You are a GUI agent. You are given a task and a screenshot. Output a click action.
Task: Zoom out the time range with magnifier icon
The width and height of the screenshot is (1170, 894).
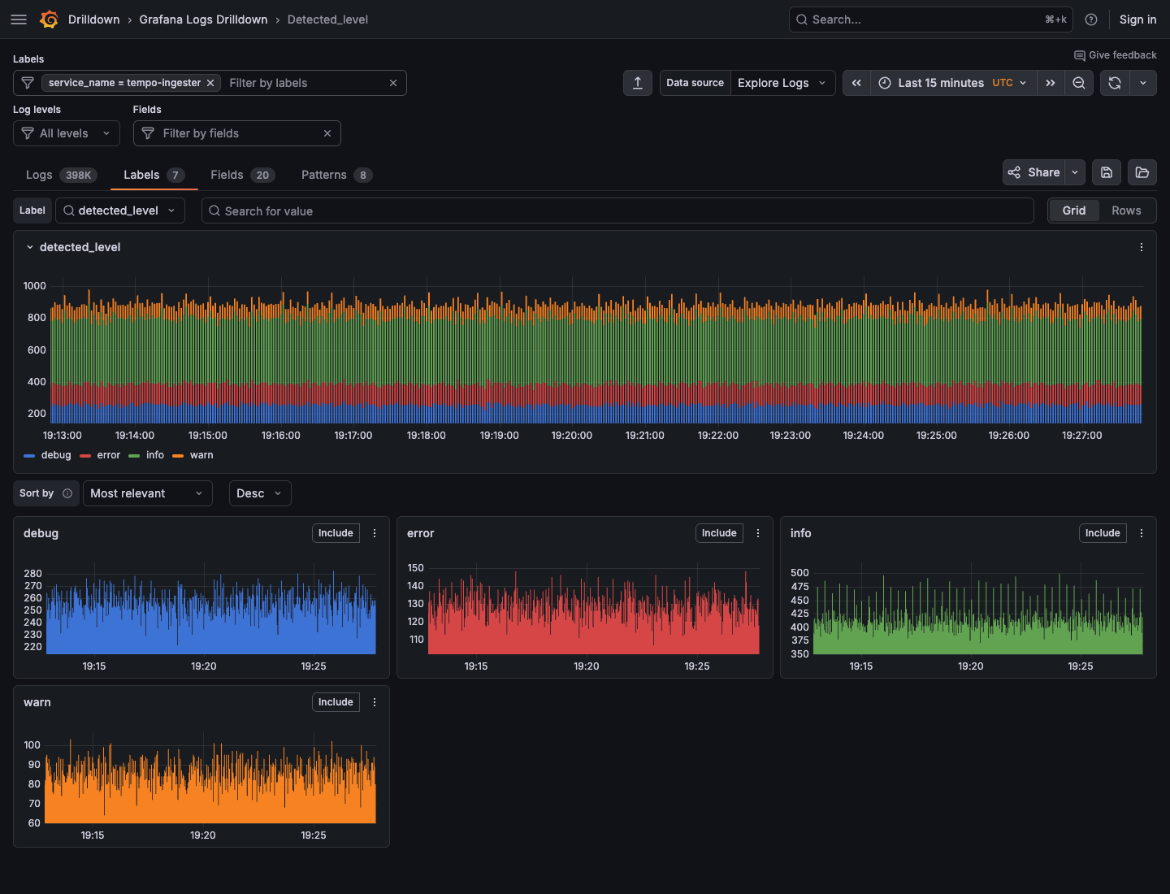[x=1079, y=82]
